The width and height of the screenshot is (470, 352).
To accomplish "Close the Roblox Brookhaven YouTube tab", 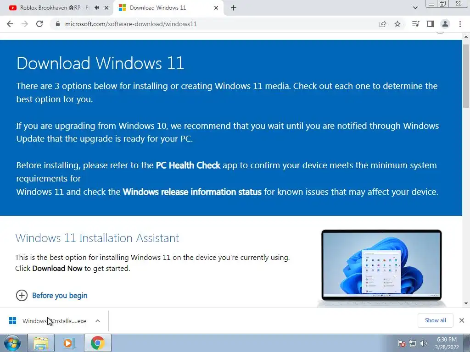I will [106, 8].
